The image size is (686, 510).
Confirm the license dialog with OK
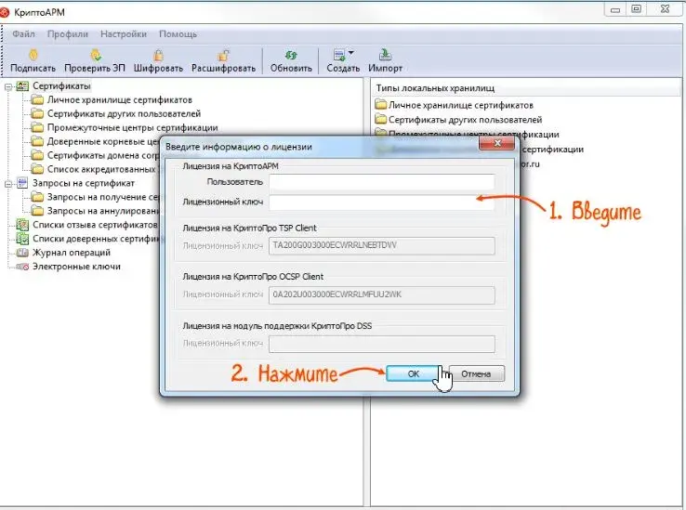[x=414, y=373]
